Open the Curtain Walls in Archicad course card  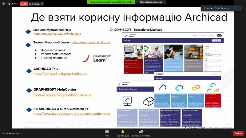pyautogui.click(x=192, y=118)
